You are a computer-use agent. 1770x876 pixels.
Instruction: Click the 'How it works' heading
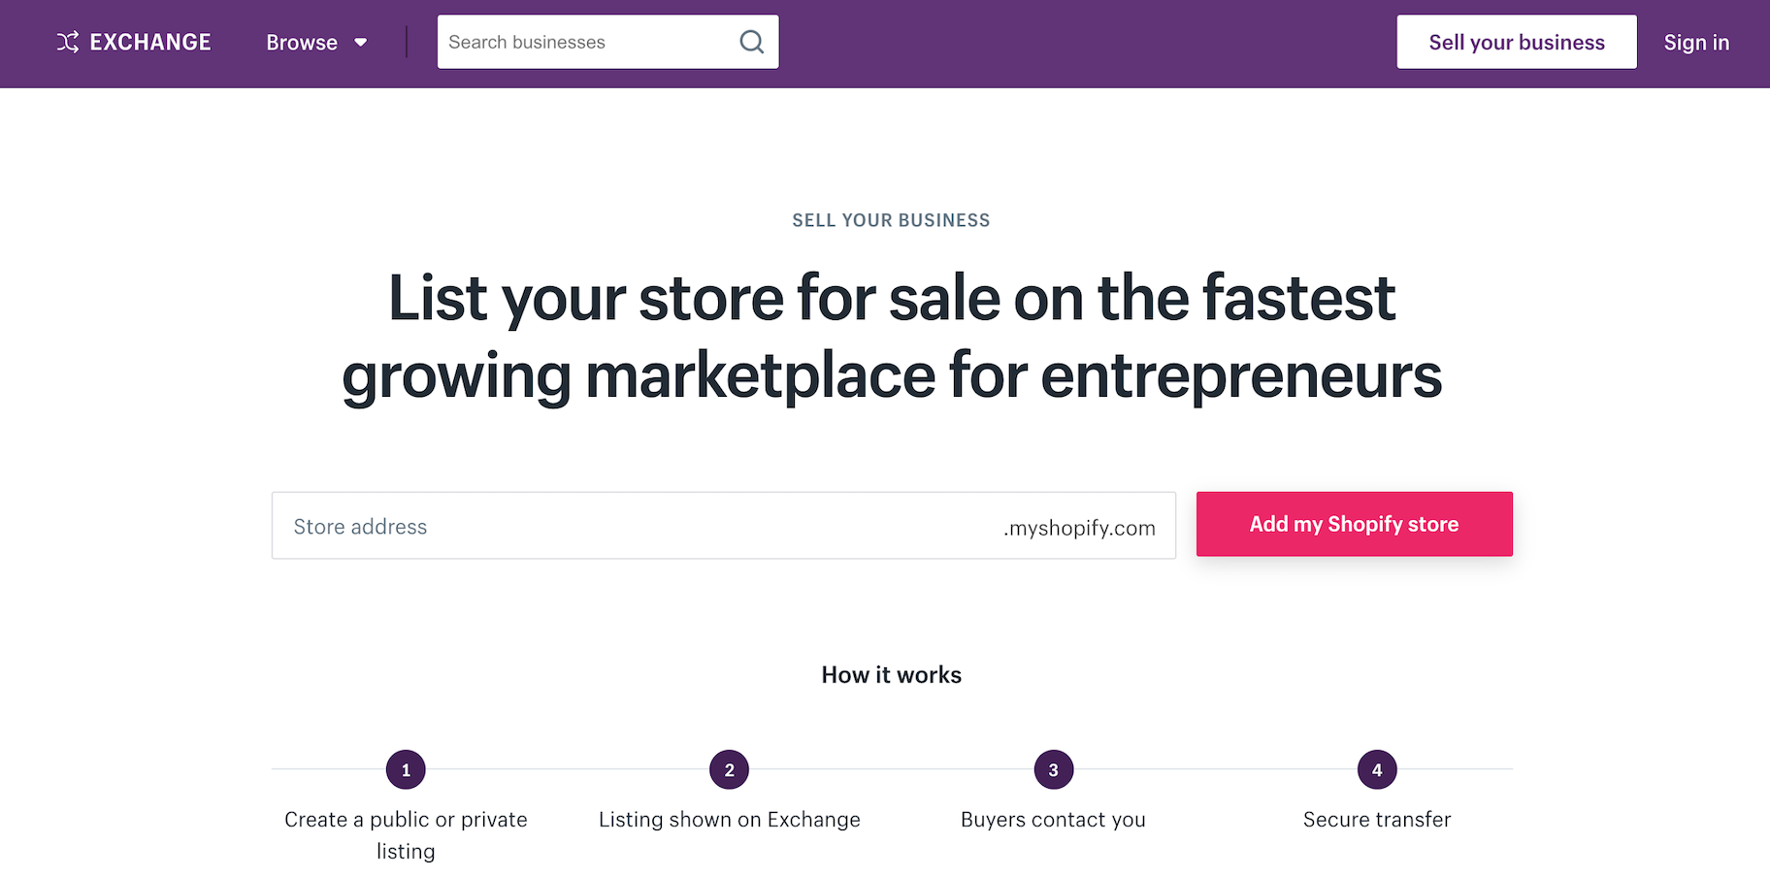coord(891,675)
